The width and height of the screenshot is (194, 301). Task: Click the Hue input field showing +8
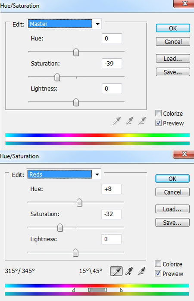tap(111, 189)
